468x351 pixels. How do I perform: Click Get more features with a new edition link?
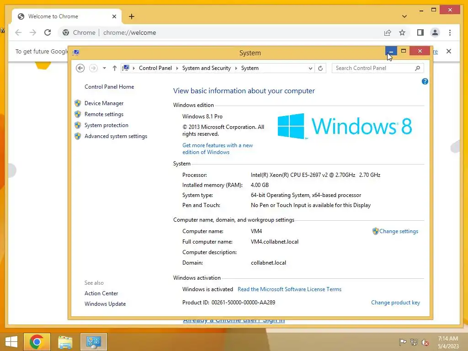pyautogui.click(x=218, y=149)
